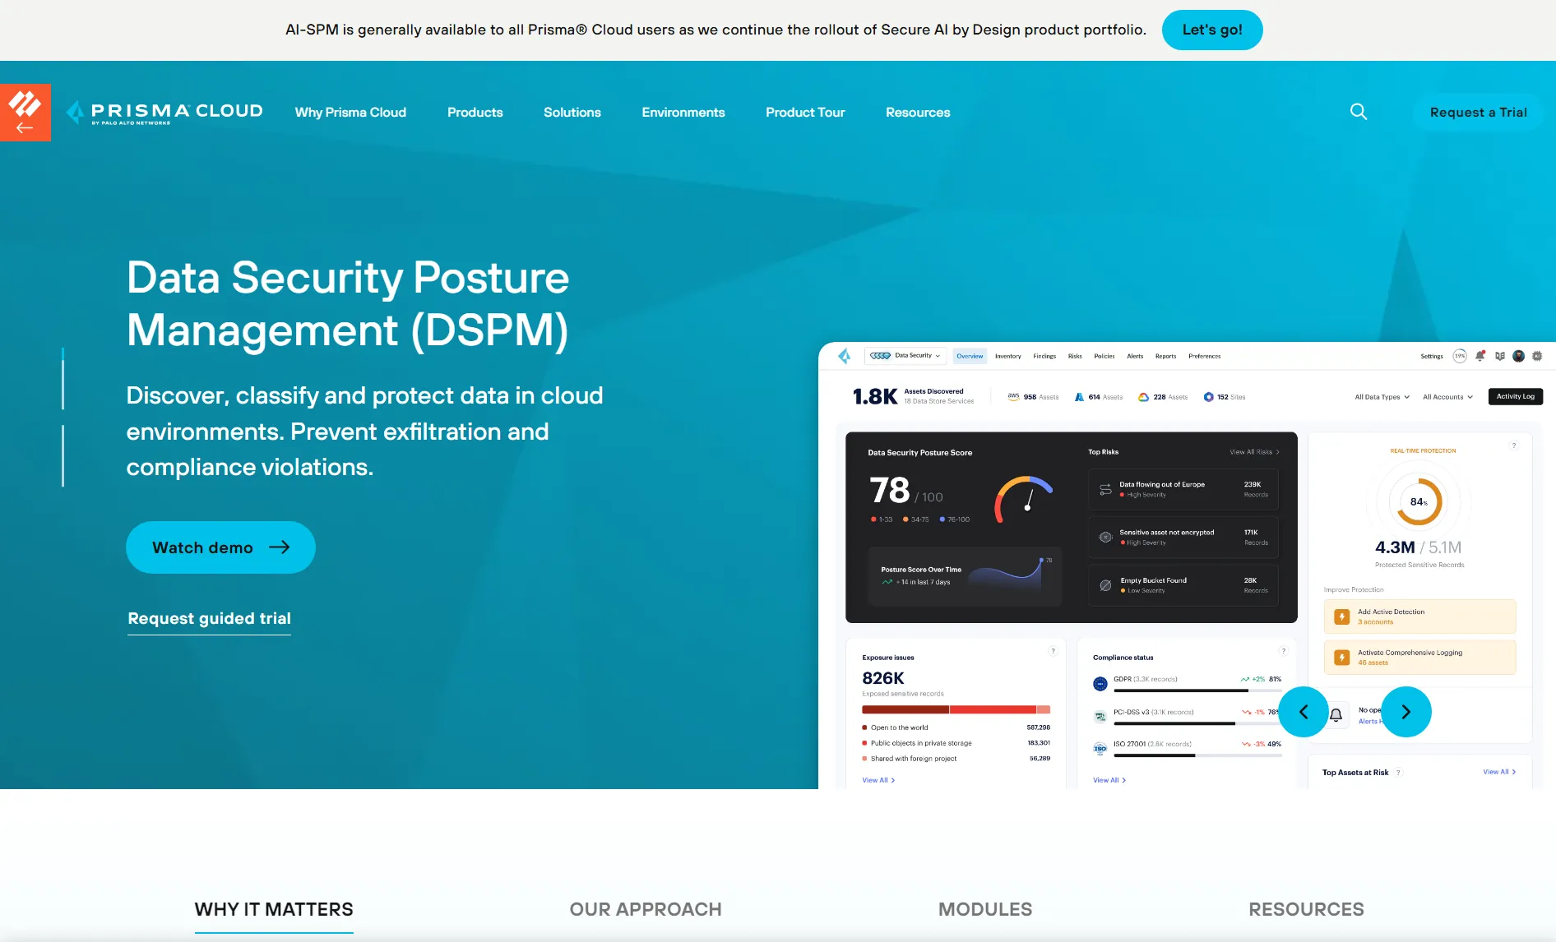Click the alerts bell near No Open Alerts
1556x942 pixels.
point(1336,715)
